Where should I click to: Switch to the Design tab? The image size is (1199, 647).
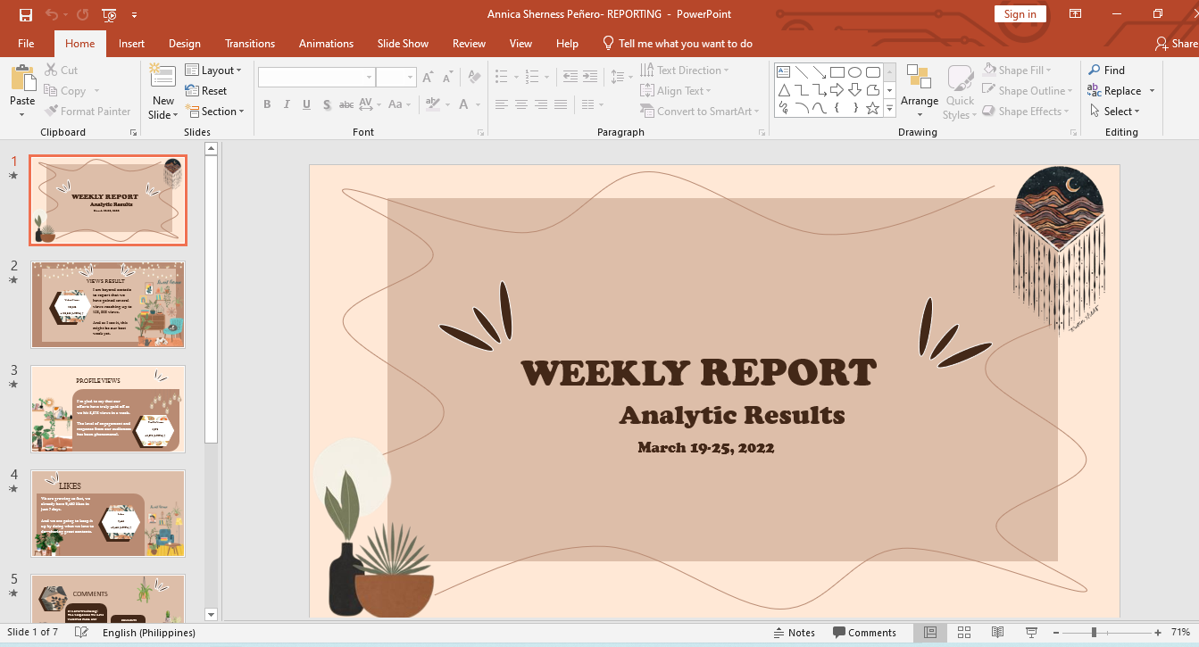pos(185,43)
